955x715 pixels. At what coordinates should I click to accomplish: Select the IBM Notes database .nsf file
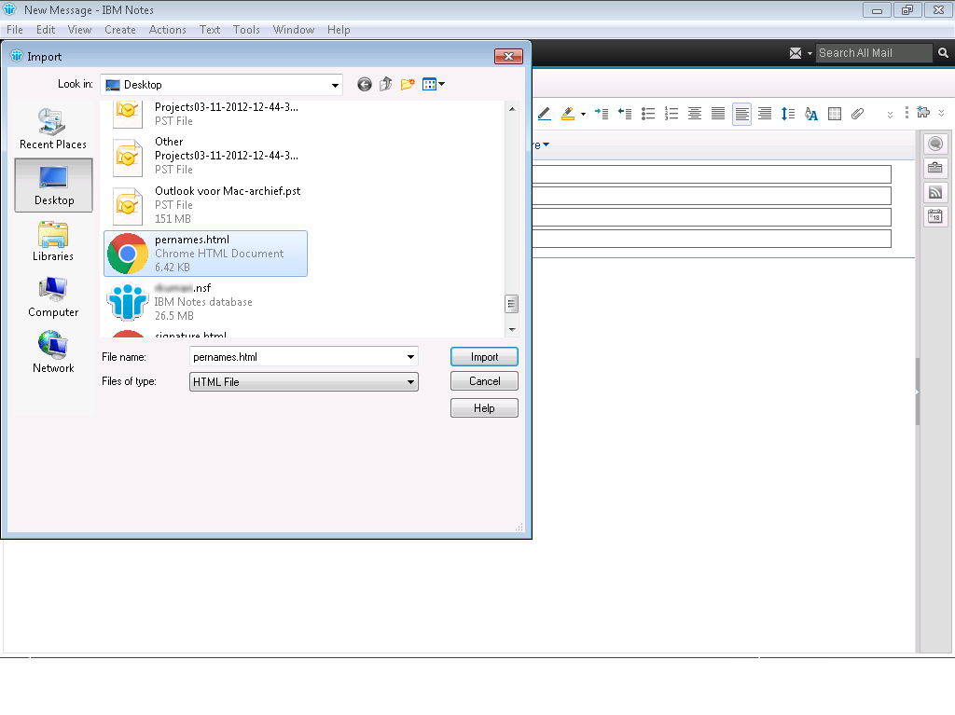(x=206, y=302)
